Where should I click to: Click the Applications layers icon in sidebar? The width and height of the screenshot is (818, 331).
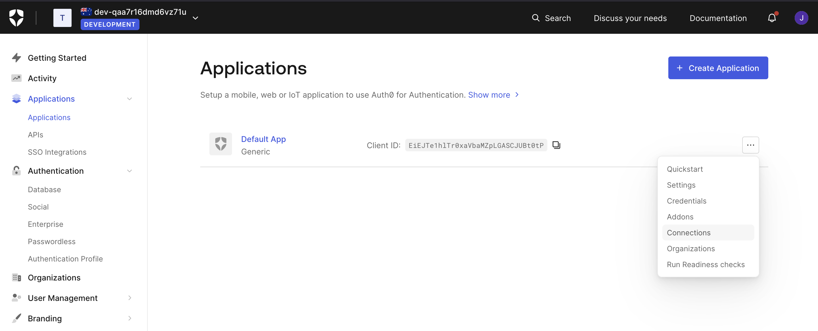click(x=16, y=99)
